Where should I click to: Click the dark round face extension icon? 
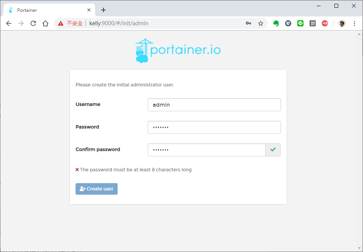[288, 23]
